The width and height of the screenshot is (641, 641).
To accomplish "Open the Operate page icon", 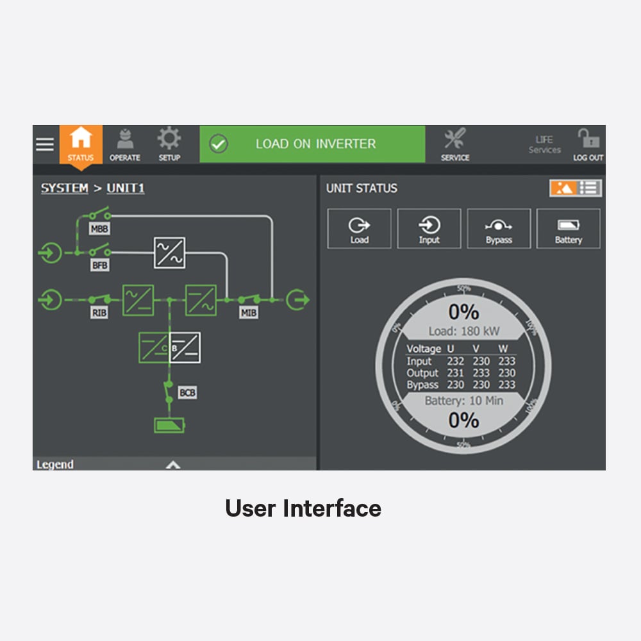I will click(126, 142).
